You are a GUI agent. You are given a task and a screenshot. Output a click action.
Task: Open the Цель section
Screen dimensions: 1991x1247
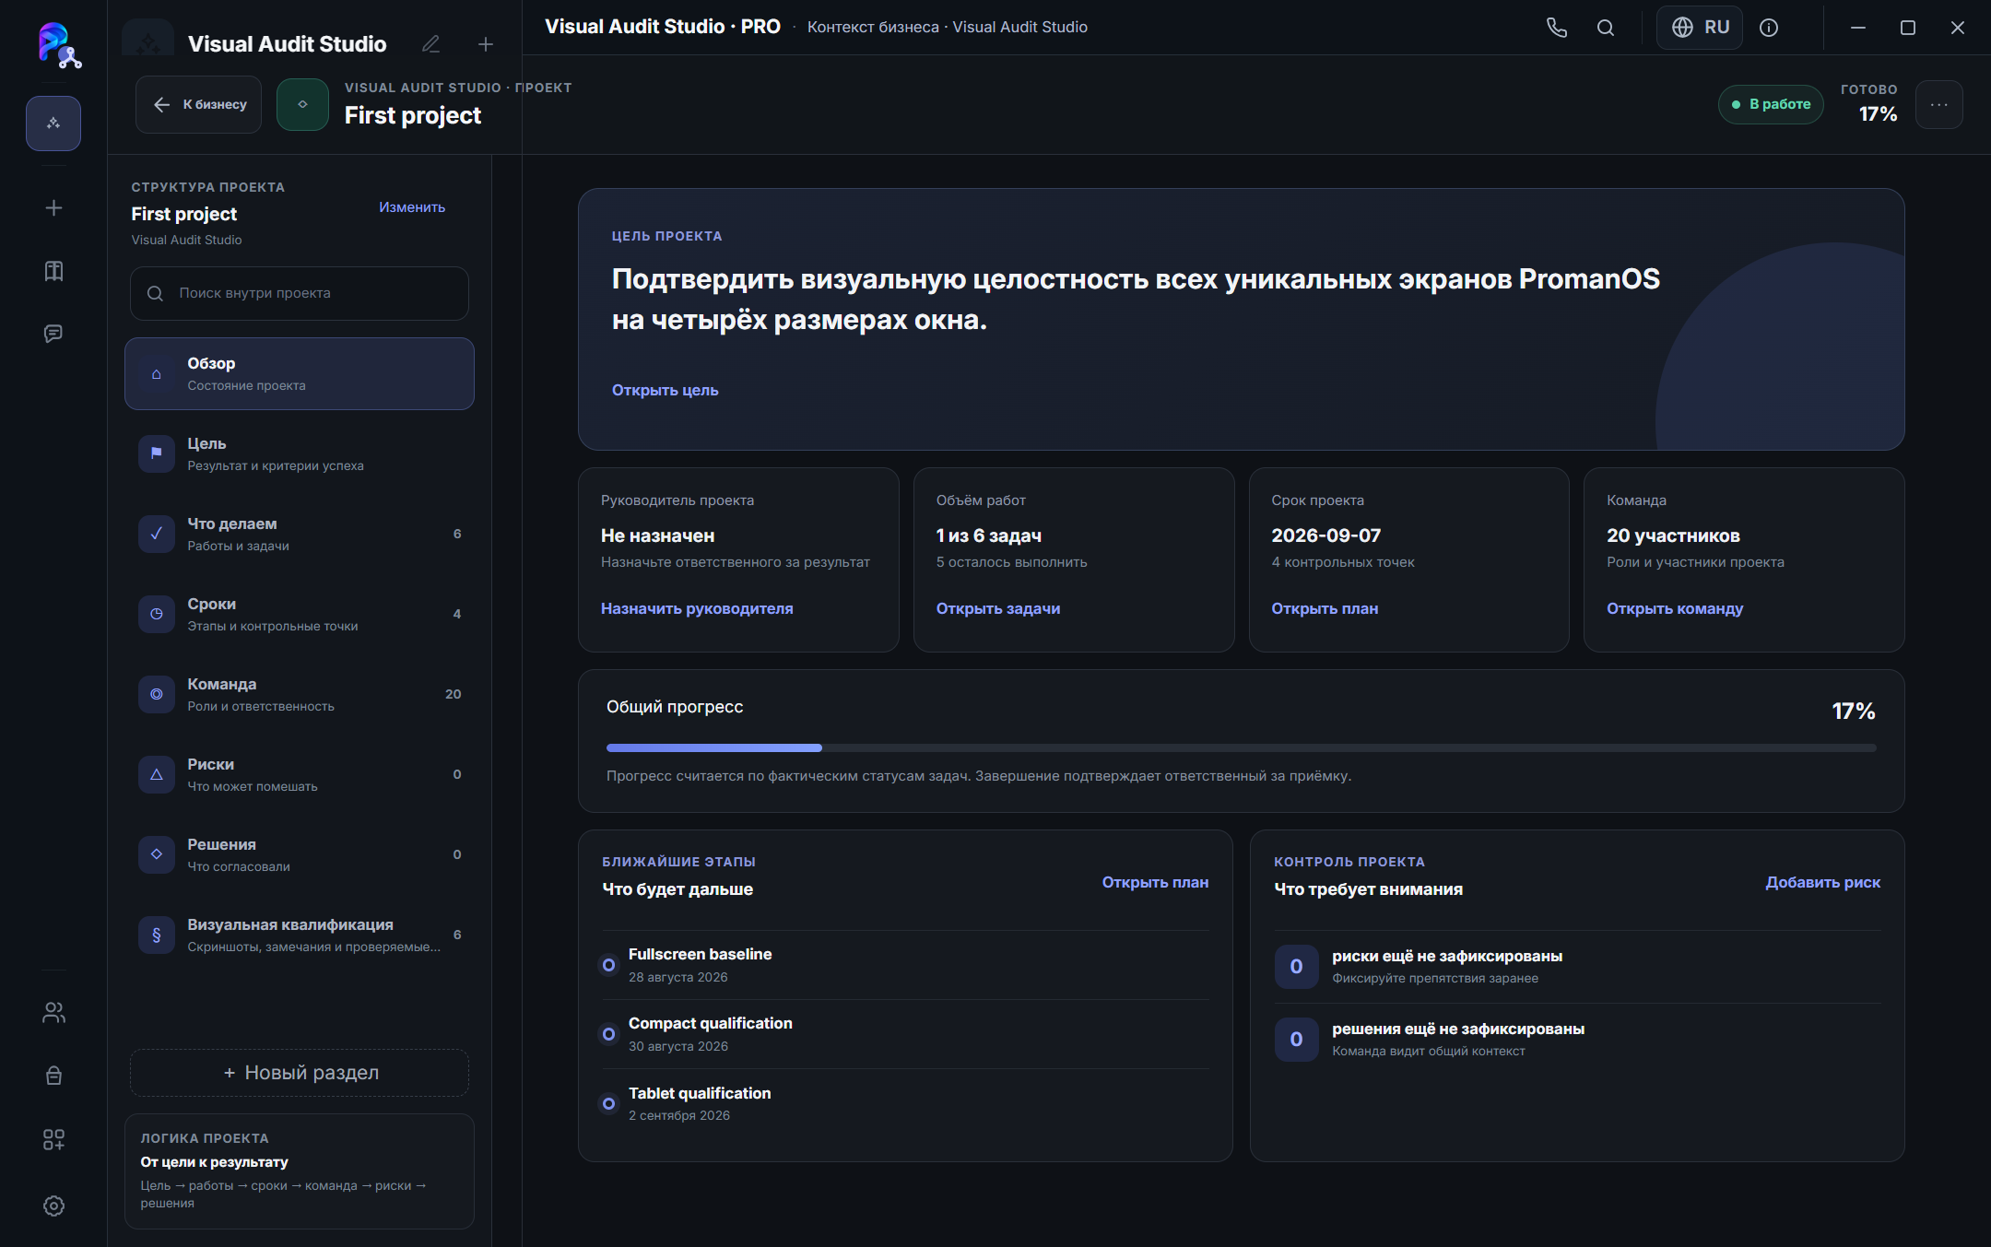(300, 453)
